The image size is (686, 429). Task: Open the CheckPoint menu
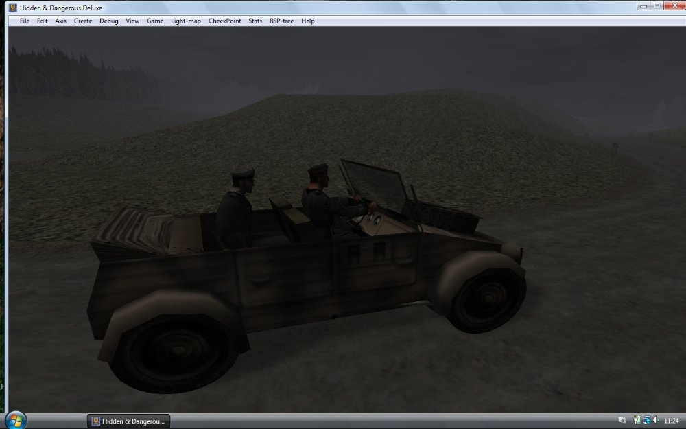coord(224,21)
